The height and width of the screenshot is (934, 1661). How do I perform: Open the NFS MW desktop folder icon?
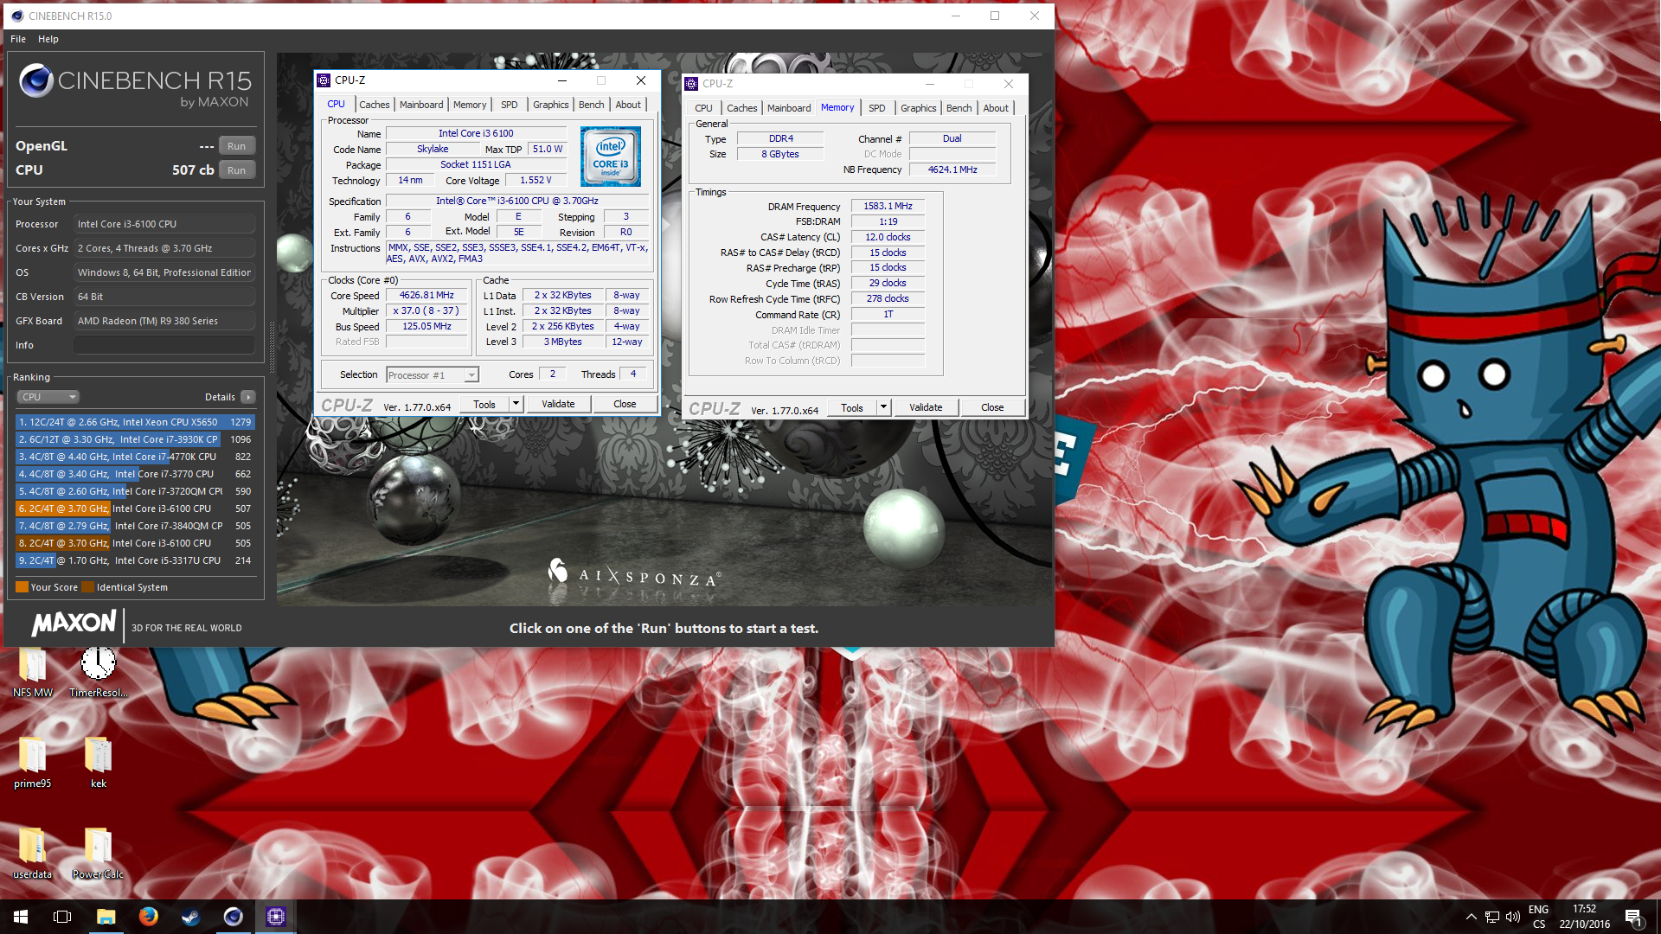click(x=33, y=673)
